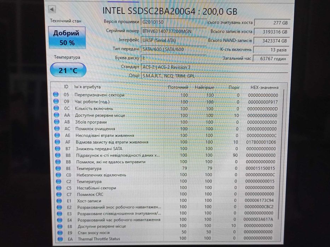
Task: Click the Поріг column header
Action: [234, 88]
